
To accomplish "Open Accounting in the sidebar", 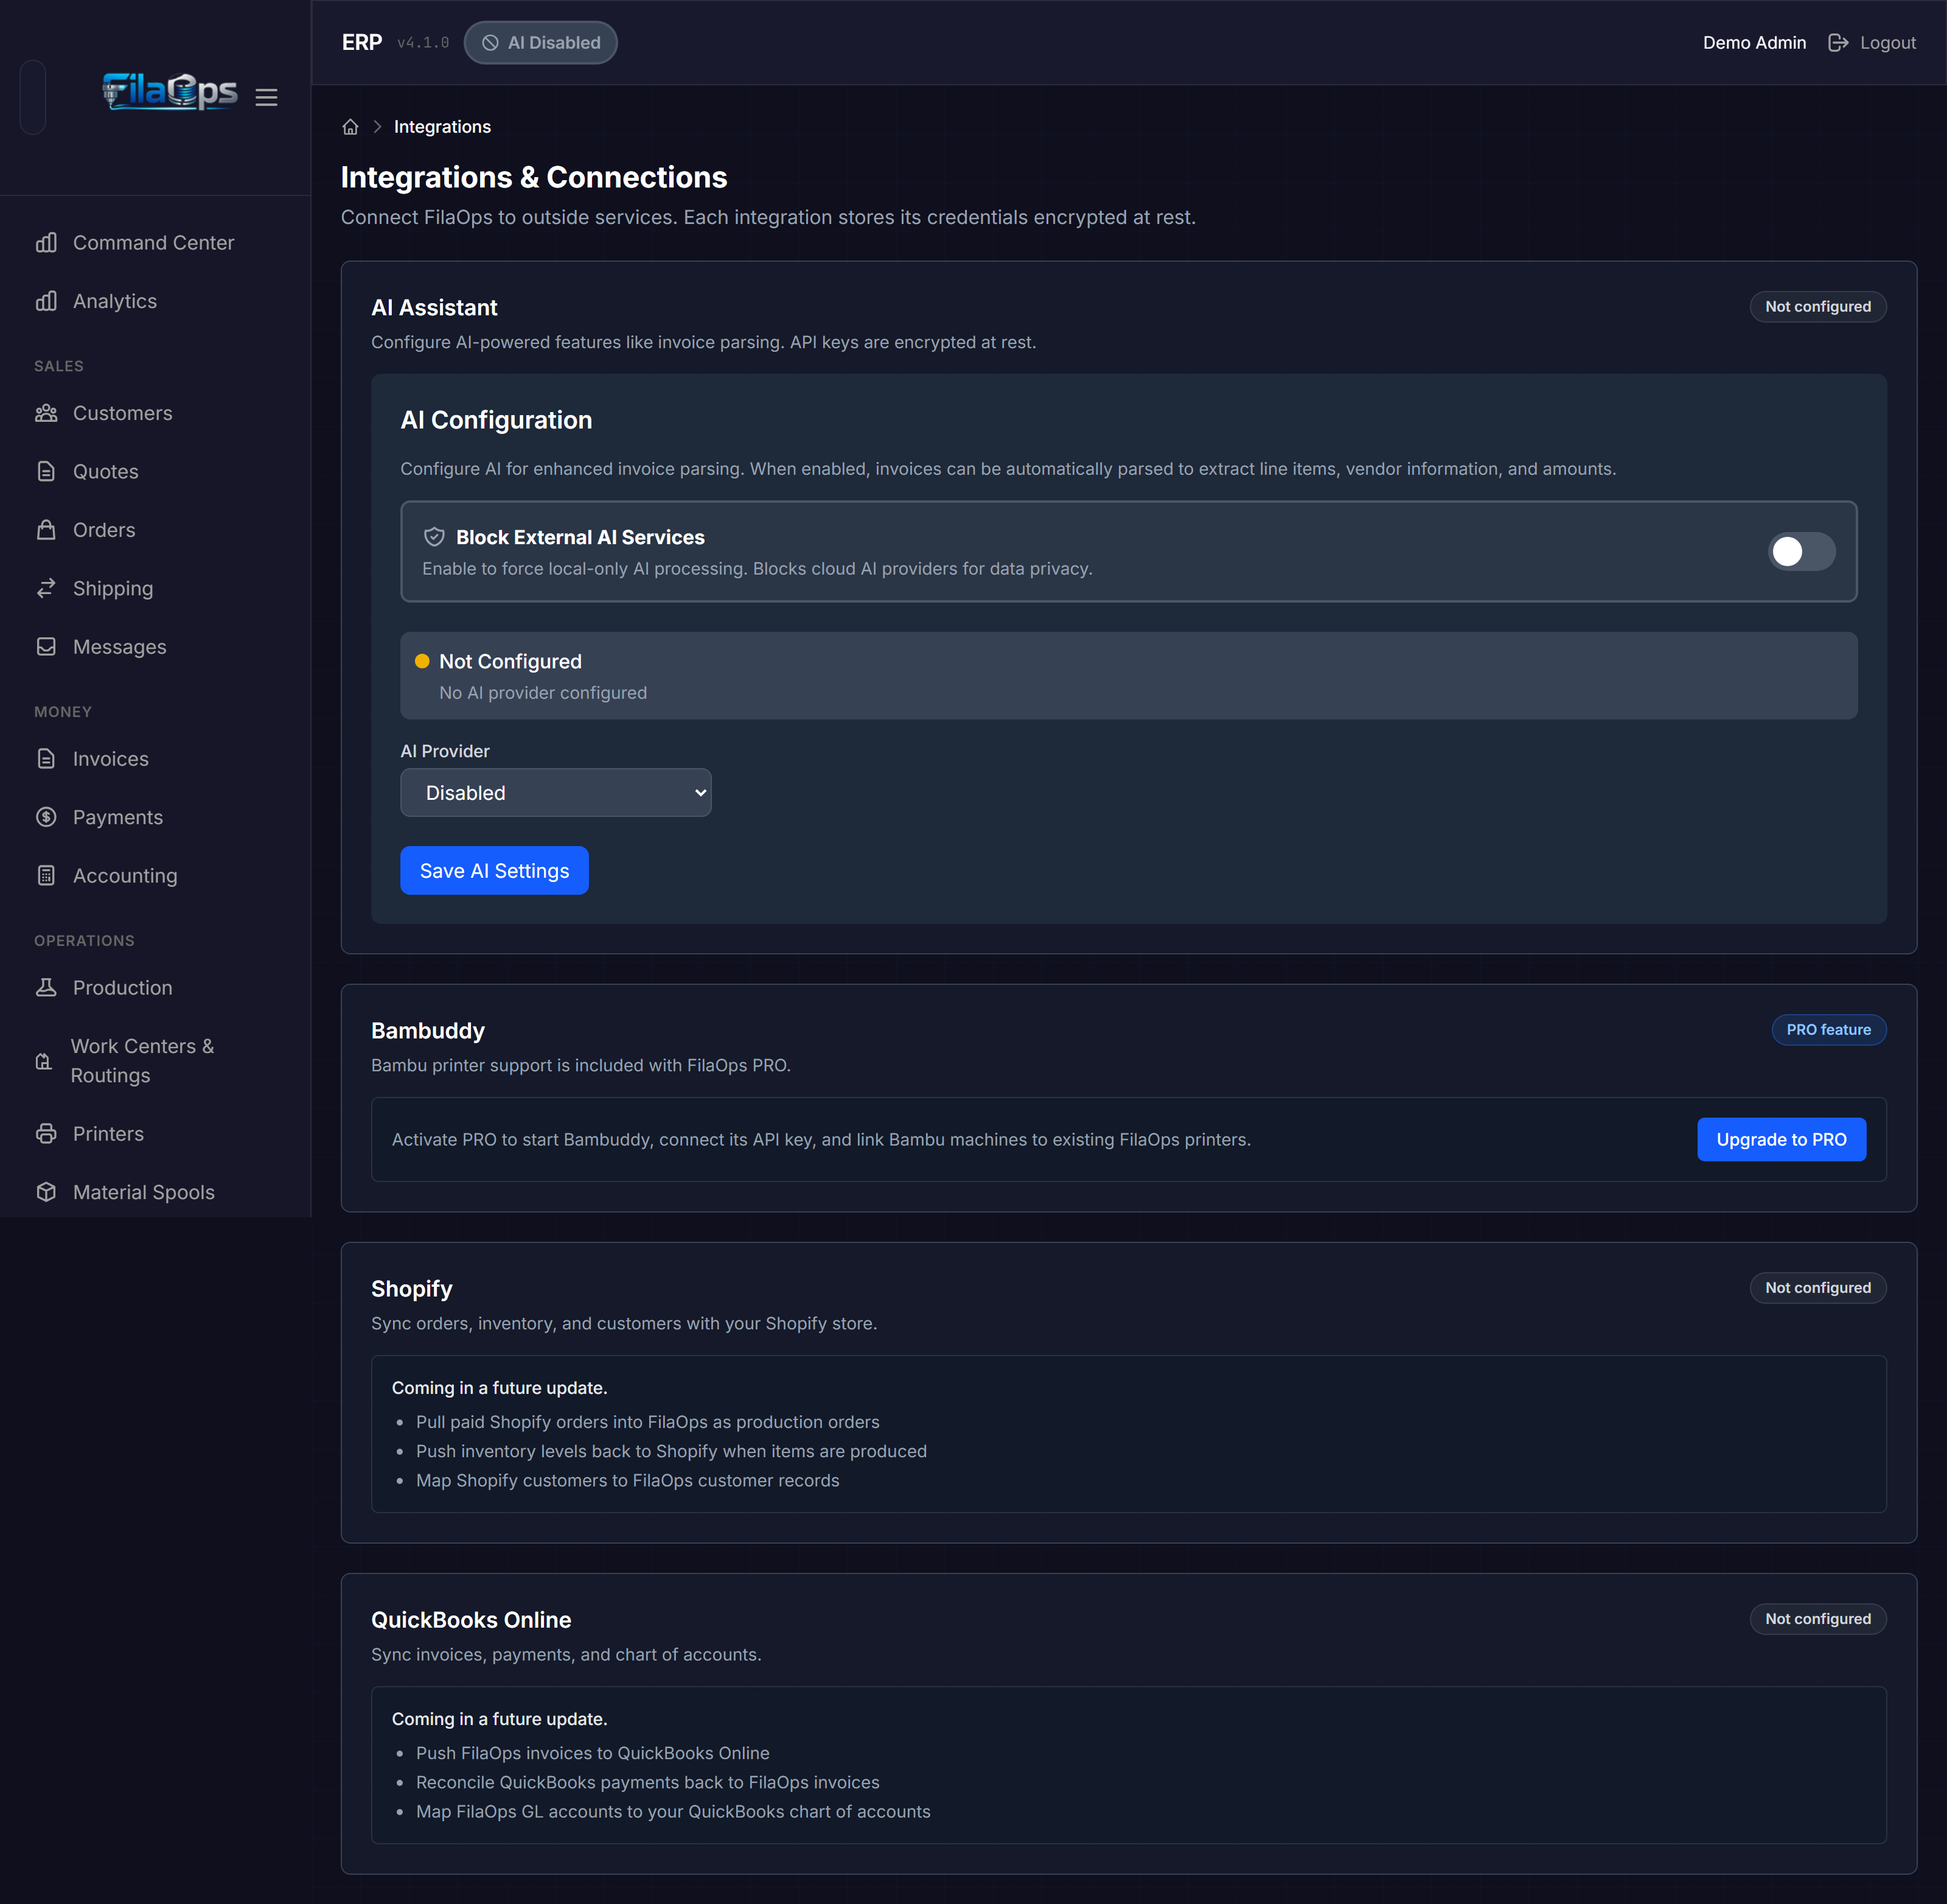I will [x=154, y=876].
